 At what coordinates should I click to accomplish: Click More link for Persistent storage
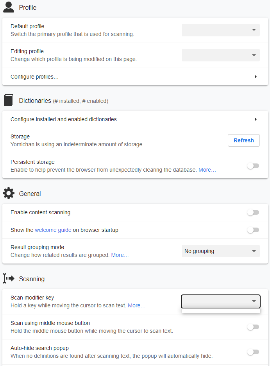pos(207,170)
